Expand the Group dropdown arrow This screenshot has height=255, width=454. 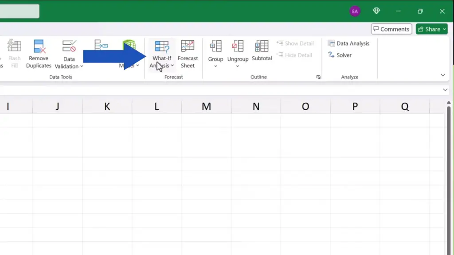(x=215, y=66)
